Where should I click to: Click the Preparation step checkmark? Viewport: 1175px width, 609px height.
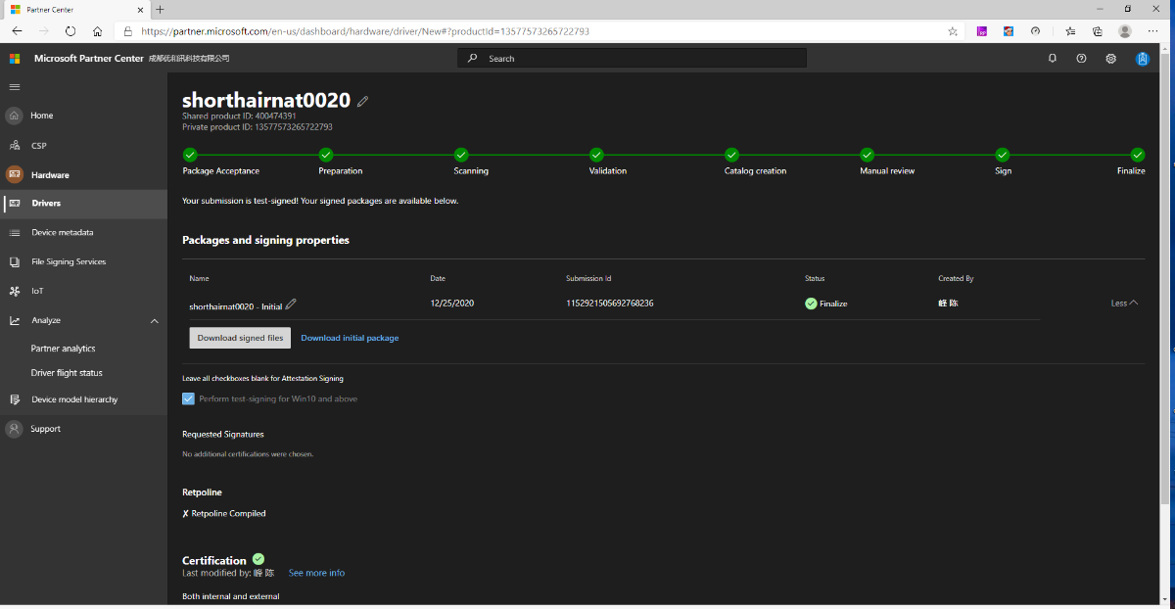[x=326, y=155]
